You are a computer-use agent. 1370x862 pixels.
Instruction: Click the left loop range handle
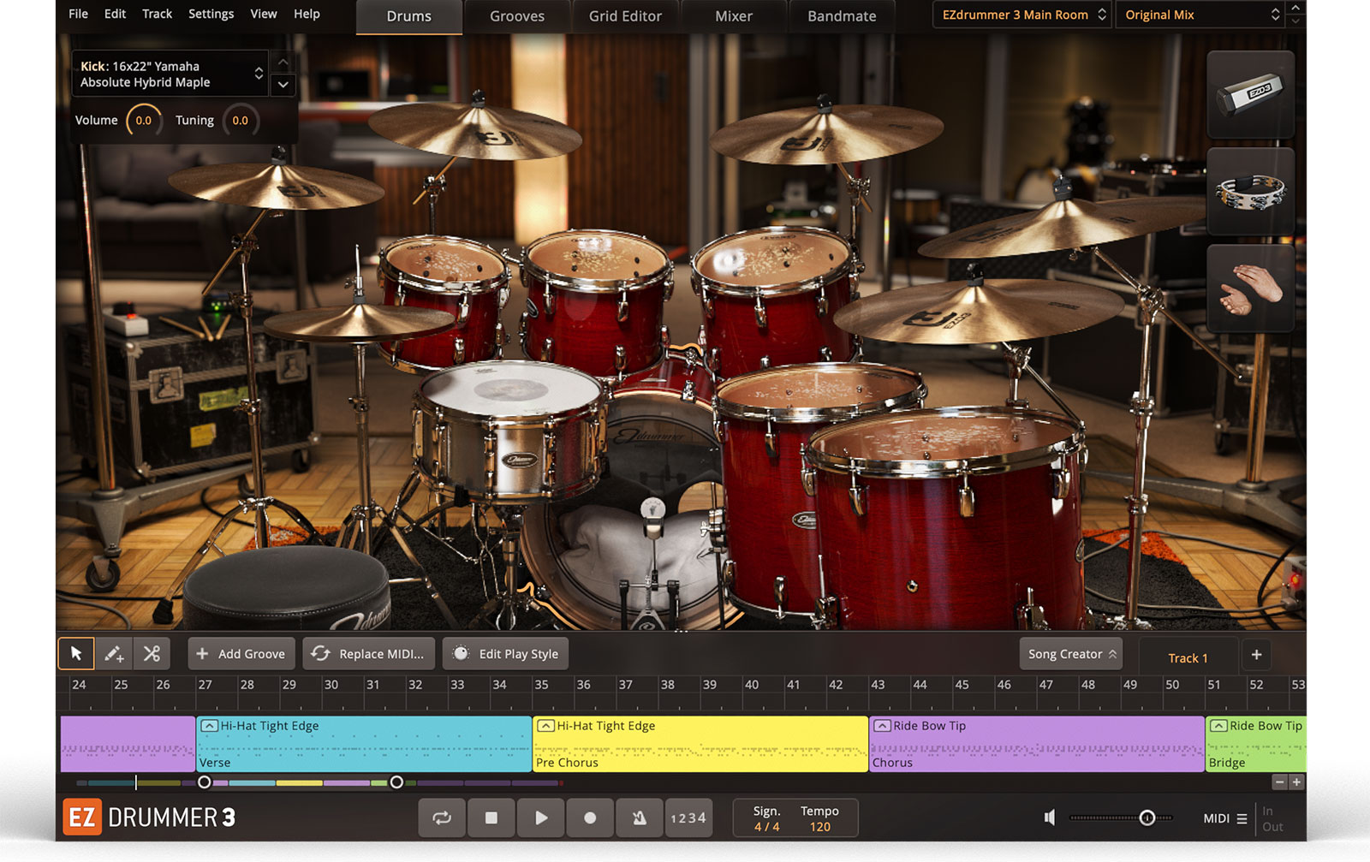[204, 782]
